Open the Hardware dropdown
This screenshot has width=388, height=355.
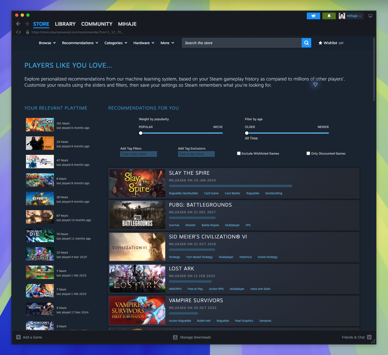(x=144, y=43)
